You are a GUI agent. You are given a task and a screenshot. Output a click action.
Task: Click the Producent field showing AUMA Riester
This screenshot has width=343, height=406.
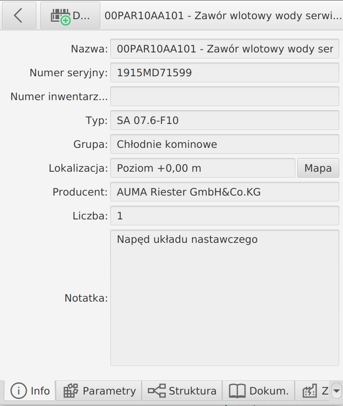click(x=225, y=192)
